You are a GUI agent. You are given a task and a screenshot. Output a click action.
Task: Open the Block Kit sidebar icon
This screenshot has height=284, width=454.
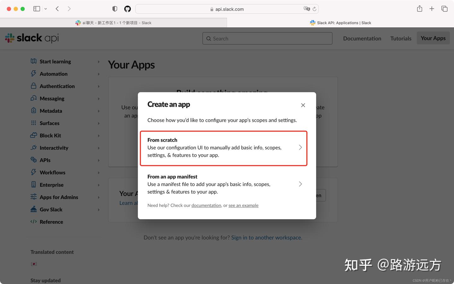33,135
